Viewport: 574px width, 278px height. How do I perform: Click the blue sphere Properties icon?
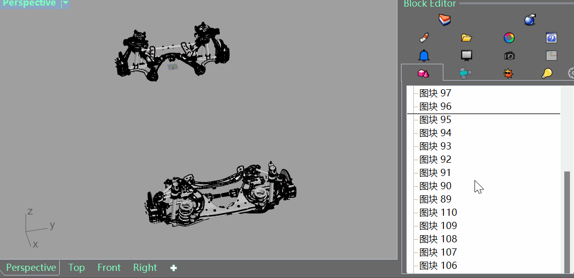[530, 20]
